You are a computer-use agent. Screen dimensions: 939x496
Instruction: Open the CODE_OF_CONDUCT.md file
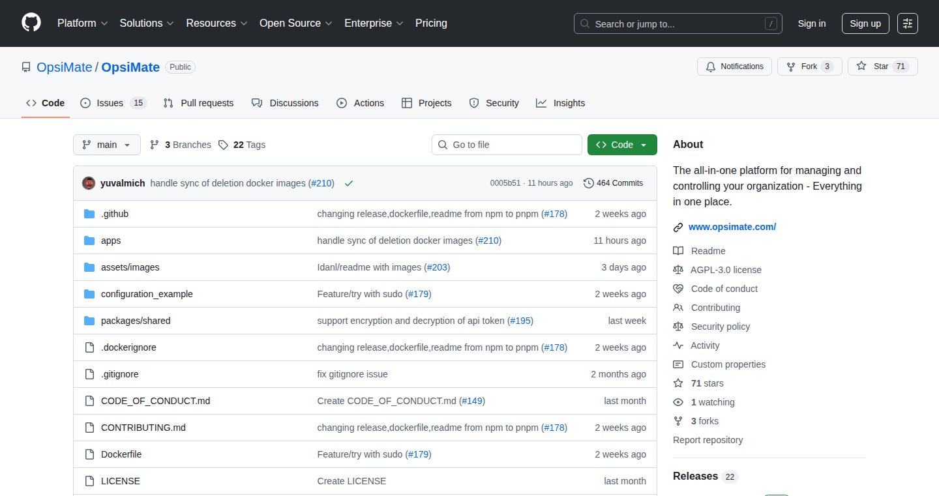156,401
